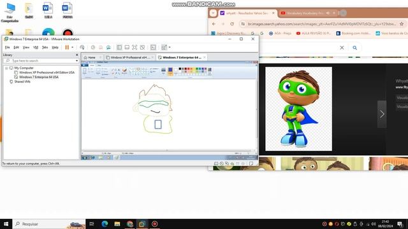Close the Library panel
408x229 pixels.
tap(76, 55)
